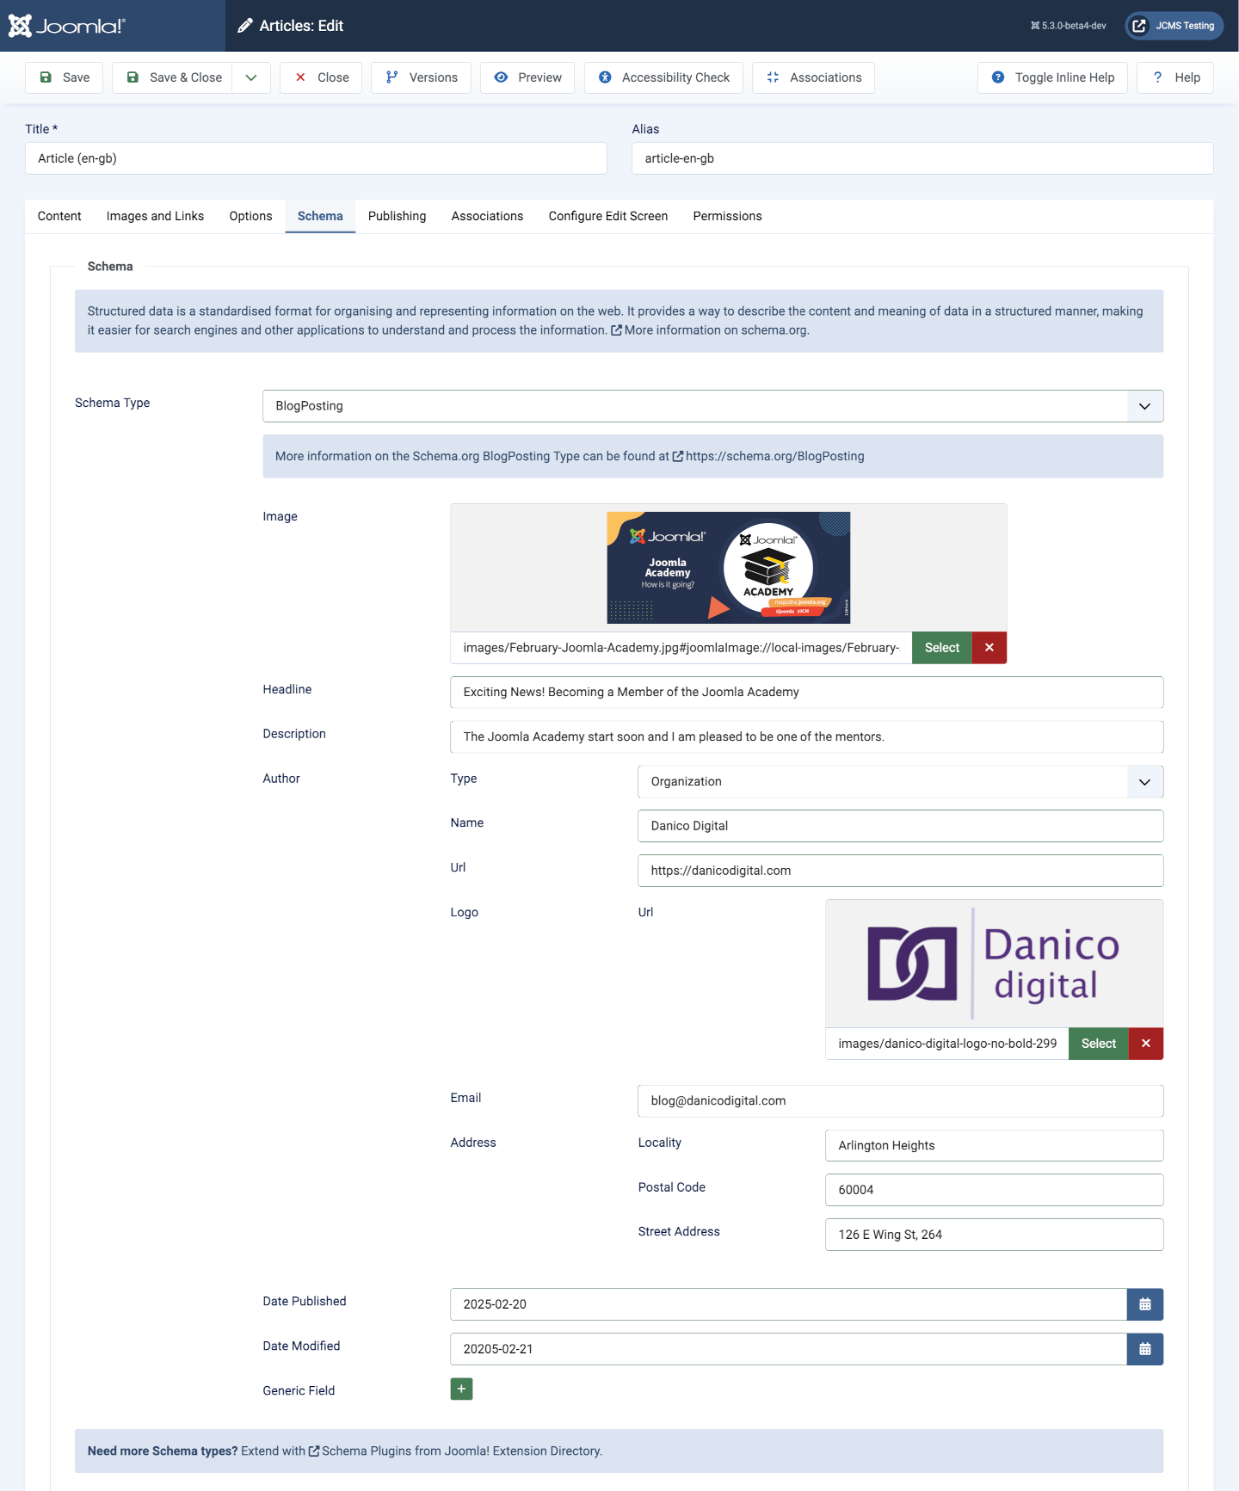
Task: Click the Date Modified field
Action: tap(788, 1349)
